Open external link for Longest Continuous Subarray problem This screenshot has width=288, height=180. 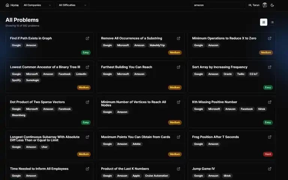pos(87,137)
